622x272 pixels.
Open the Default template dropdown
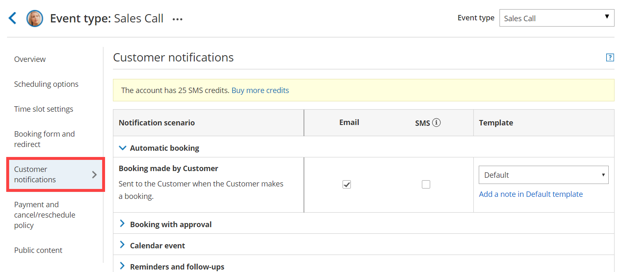(x=543, y=175)
